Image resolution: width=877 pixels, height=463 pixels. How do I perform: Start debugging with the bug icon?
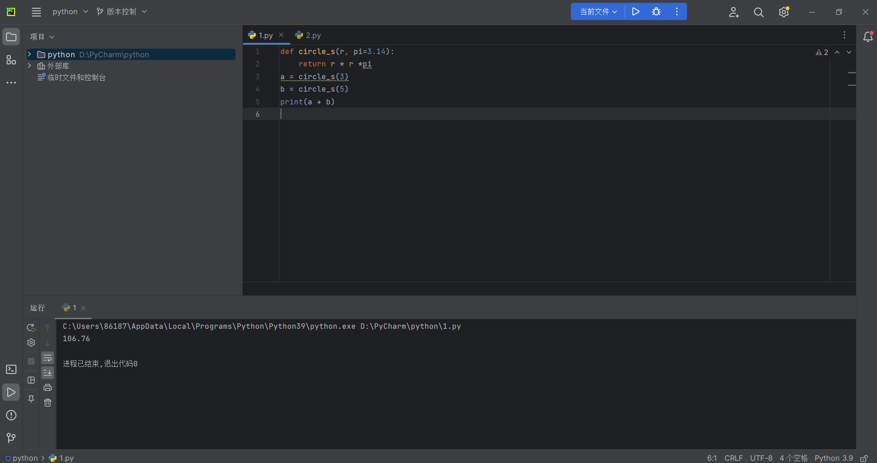656,12
